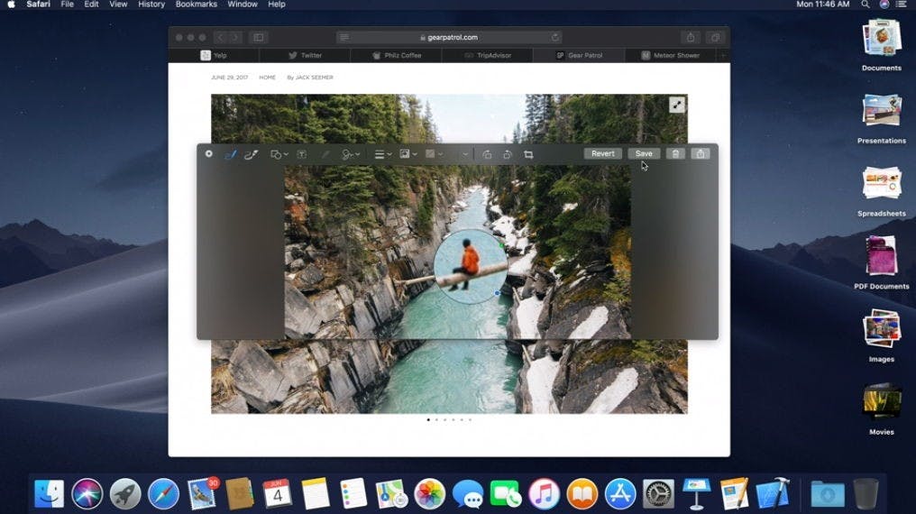This screenshot has height=514, width=916.
Task: Open the View menu
Action: [x=118, y=5]
